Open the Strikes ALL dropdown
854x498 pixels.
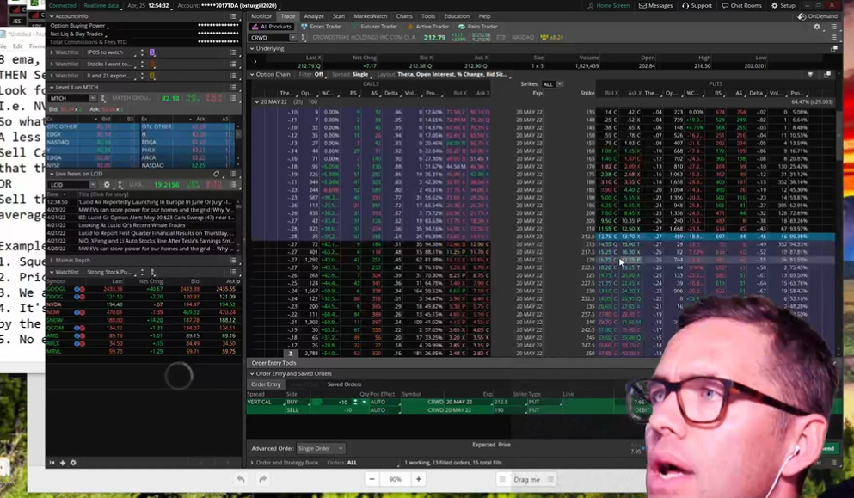552,84
